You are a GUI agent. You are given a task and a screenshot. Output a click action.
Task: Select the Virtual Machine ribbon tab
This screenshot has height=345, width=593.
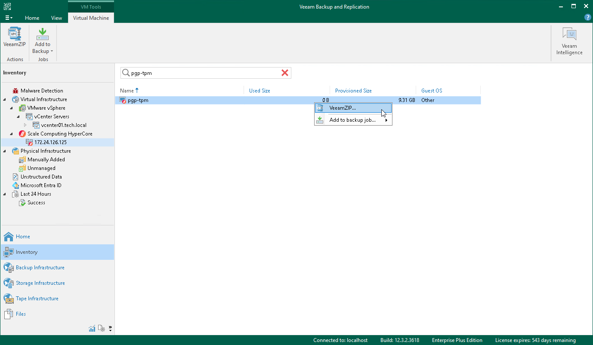[91, 18]
